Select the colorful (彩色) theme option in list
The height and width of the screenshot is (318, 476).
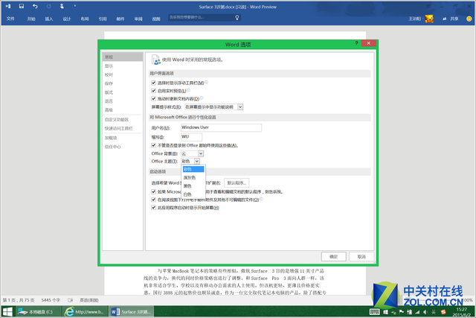coord(193,169)
